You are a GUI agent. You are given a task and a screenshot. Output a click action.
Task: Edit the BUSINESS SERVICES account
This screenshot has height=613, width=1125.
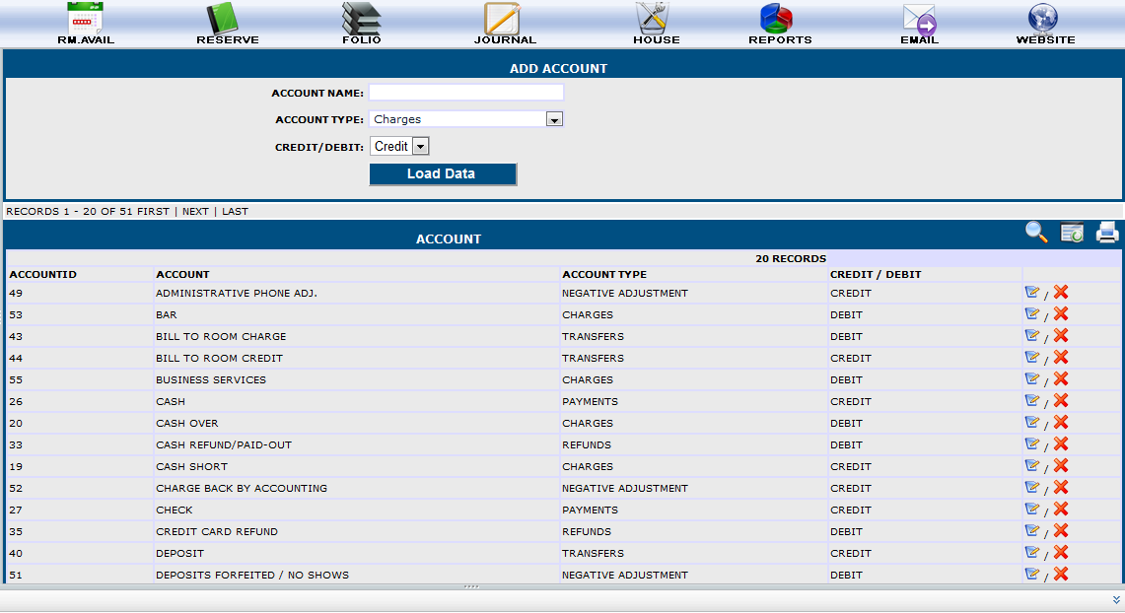1031,378
